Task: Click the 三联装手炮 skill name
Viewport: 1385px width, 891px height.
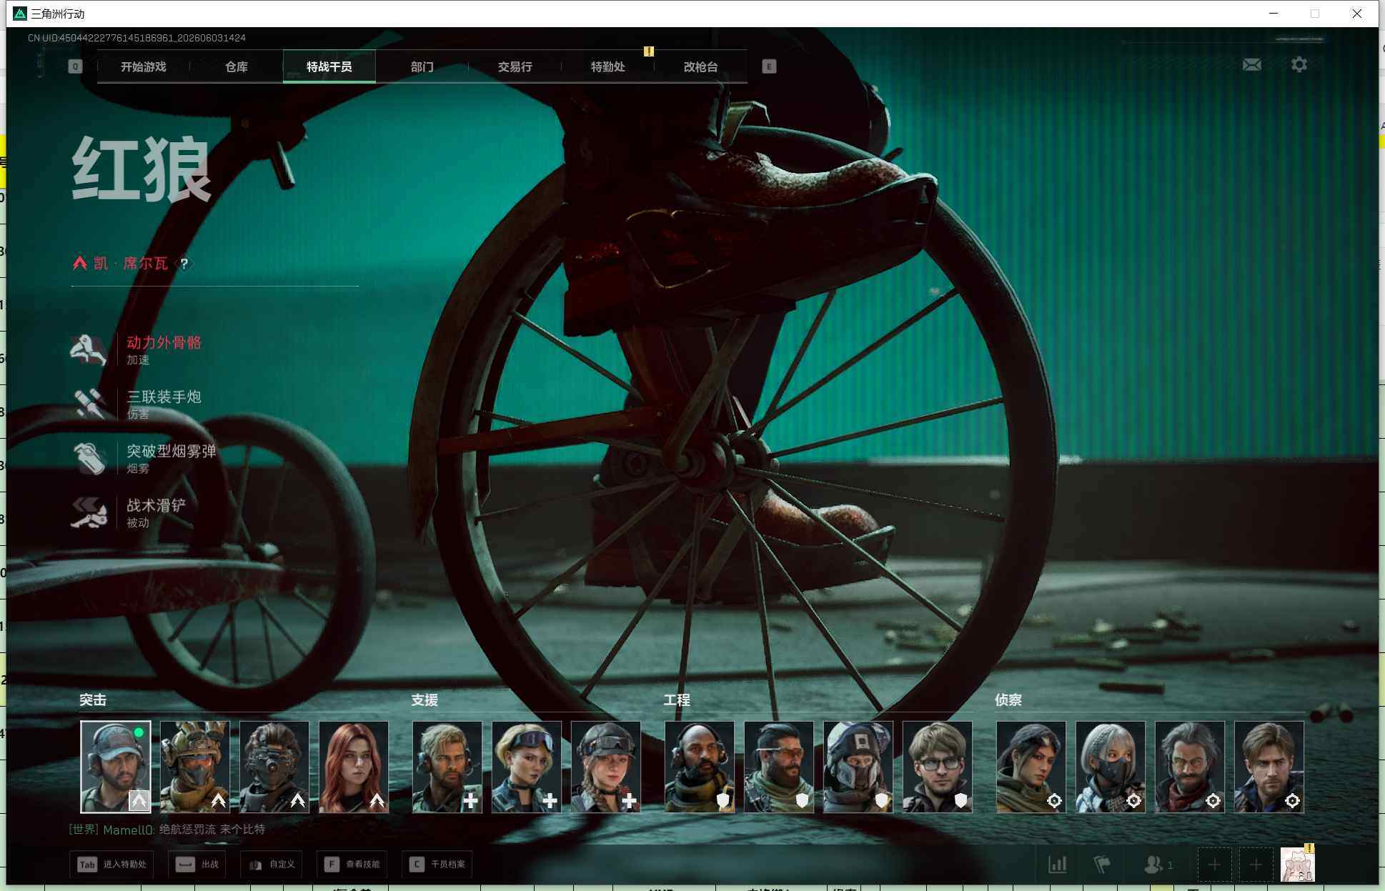Action: pos(164,397)
